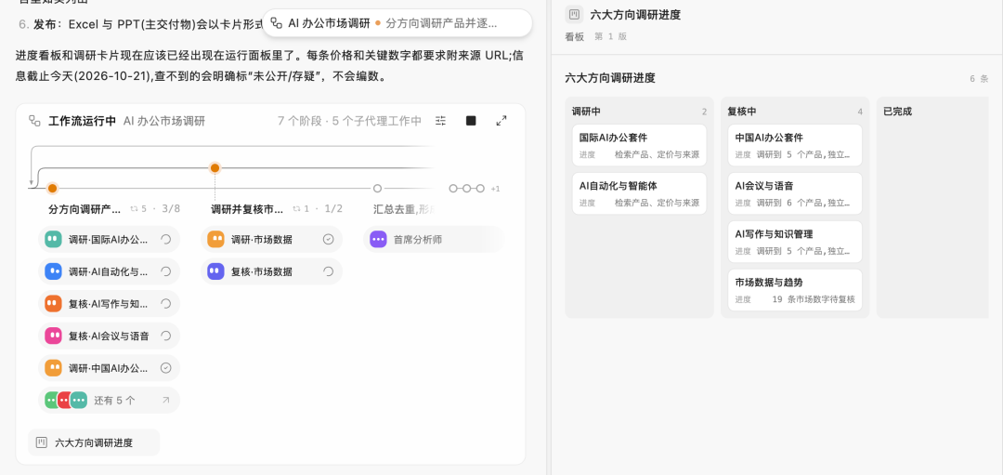Open the 中国AI办公套件 kanban card
Screen dimensions: 1003x475
tap(795, 145)
